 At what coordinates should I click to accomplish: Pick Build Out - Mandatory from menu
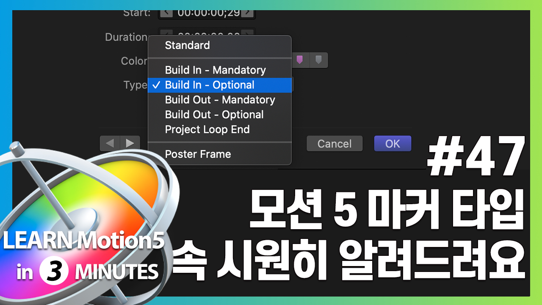tap(219, 100)
